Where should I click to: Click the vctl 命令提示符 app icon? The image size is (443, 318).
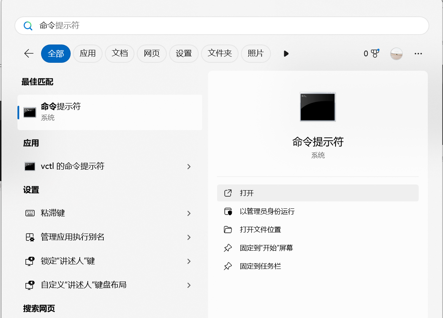click(29, 166)
